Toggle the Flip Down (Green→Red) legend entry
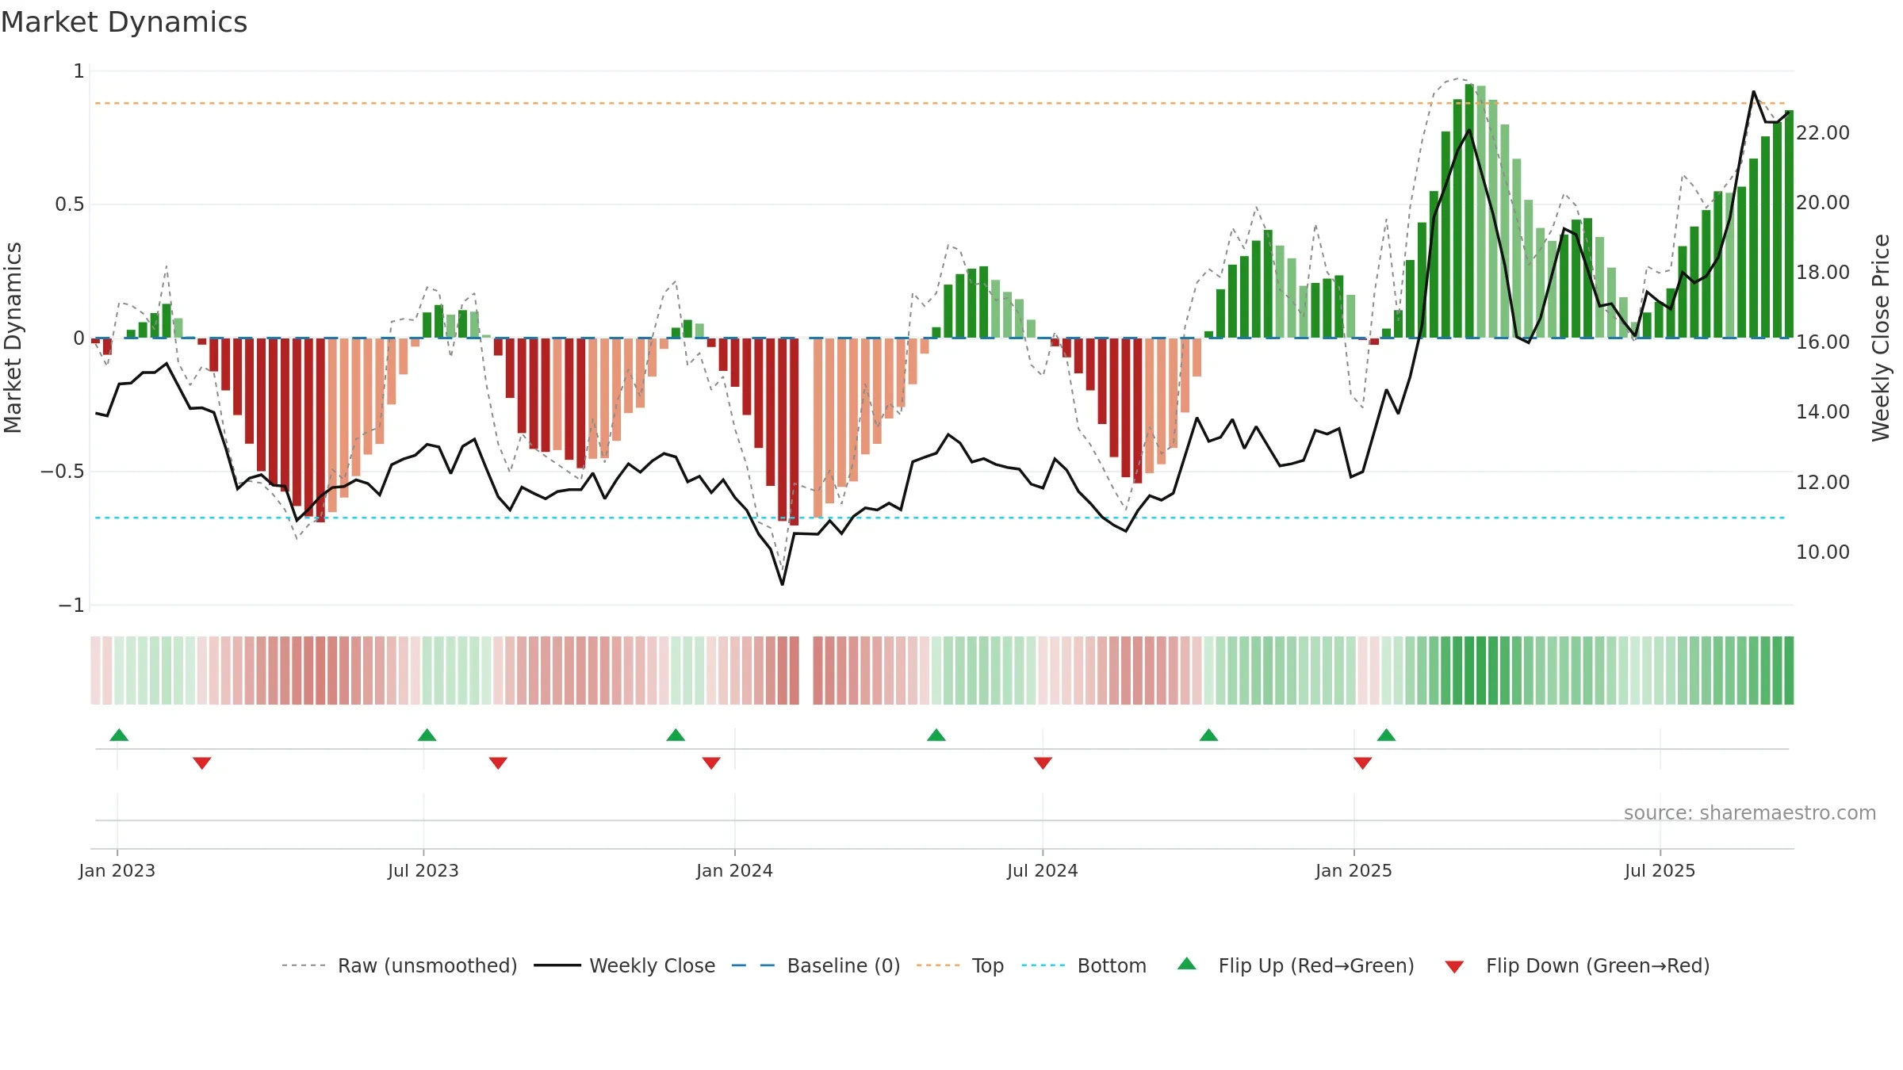The height and width of the screenshot is (1070, 1903). (1577, 965)
